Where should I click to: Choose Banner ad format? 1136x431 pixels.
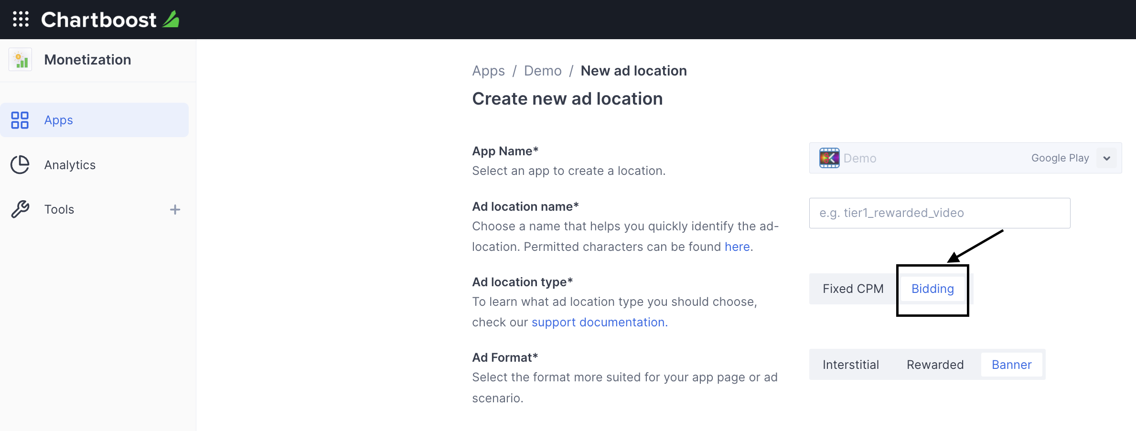(x=1011, y=365)
